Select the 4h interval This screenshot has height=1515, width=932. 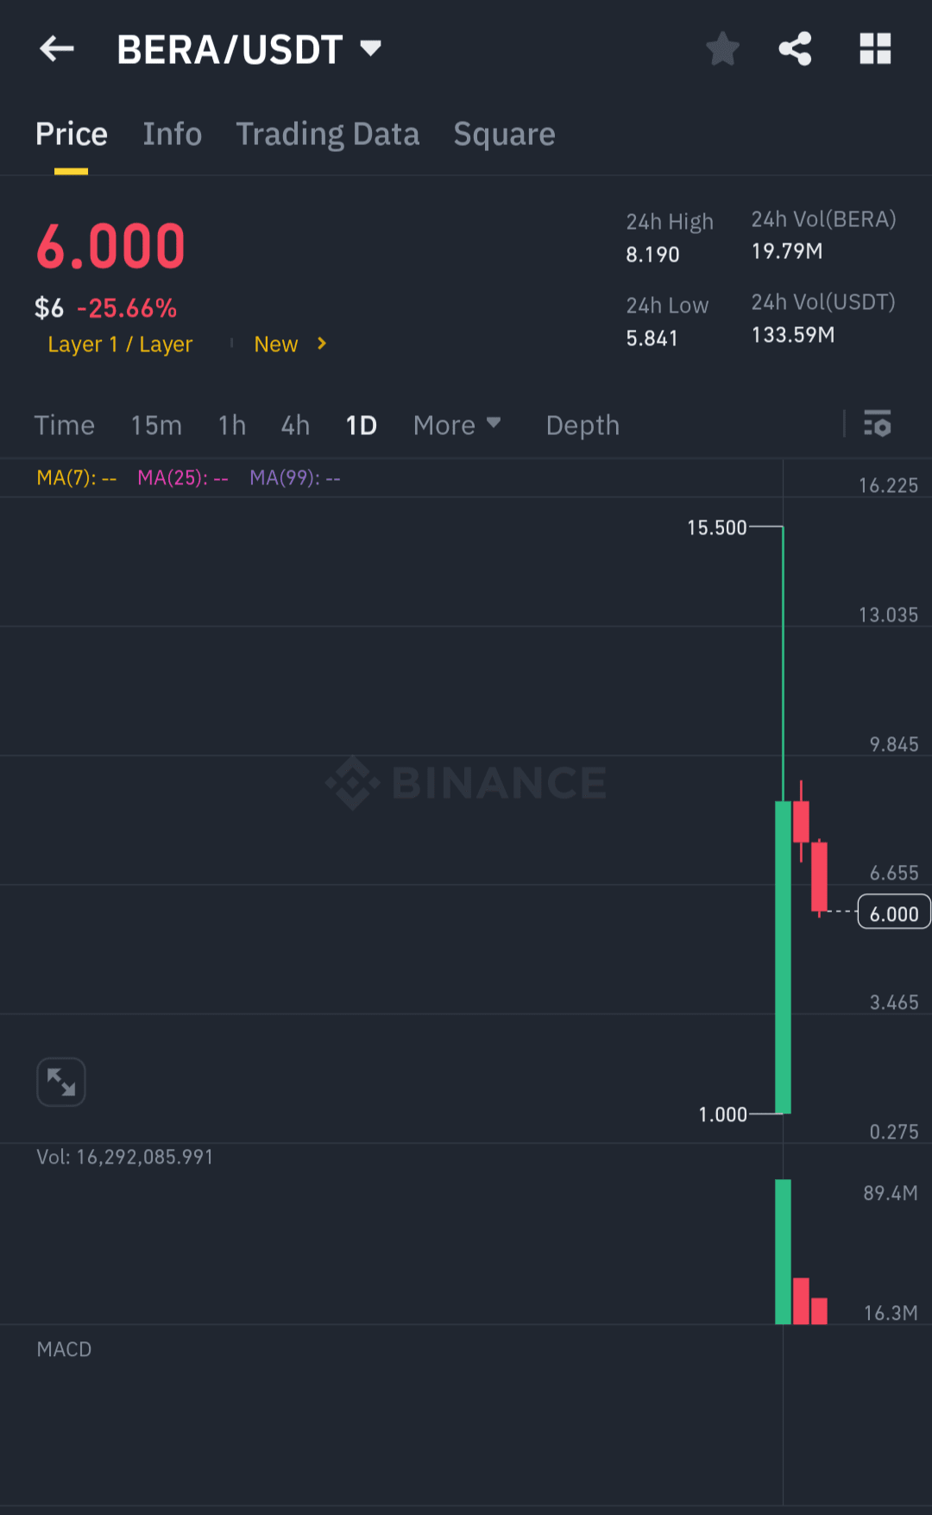295,425
